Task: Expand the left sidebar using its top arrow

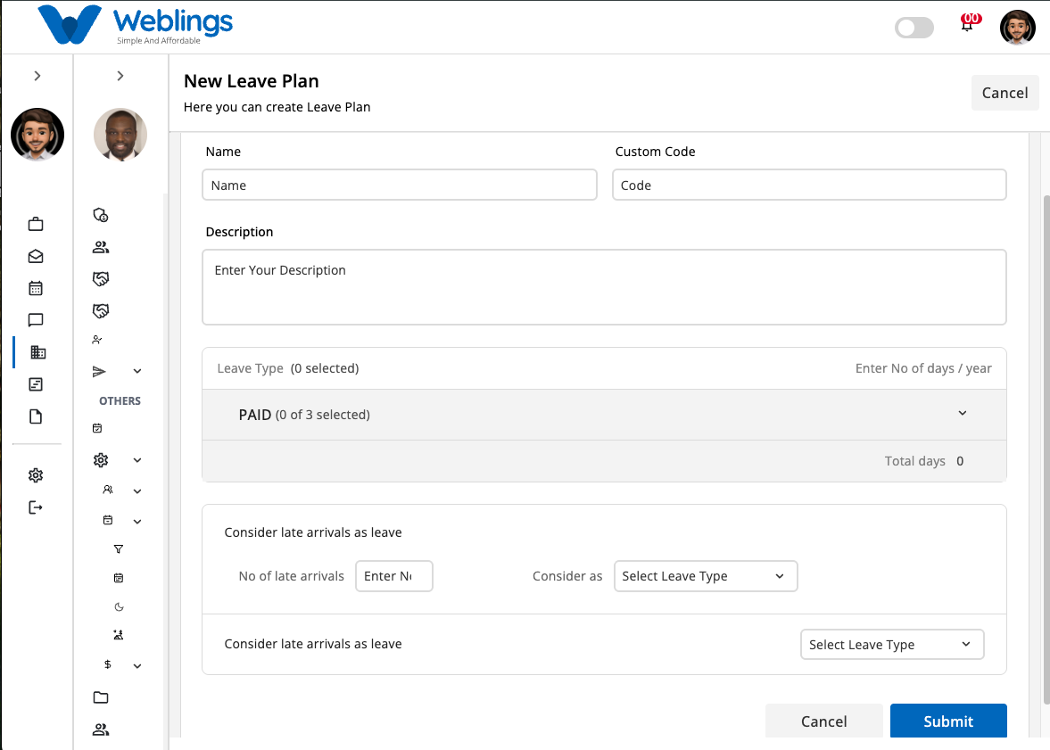Action: 37,76
